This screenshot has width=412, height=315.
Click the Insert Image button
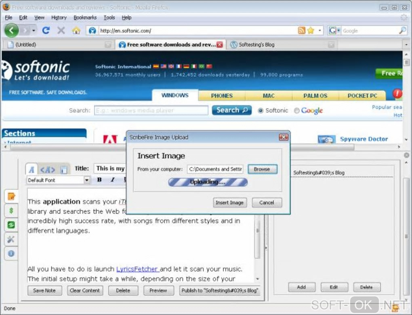(x=230, y=203)
